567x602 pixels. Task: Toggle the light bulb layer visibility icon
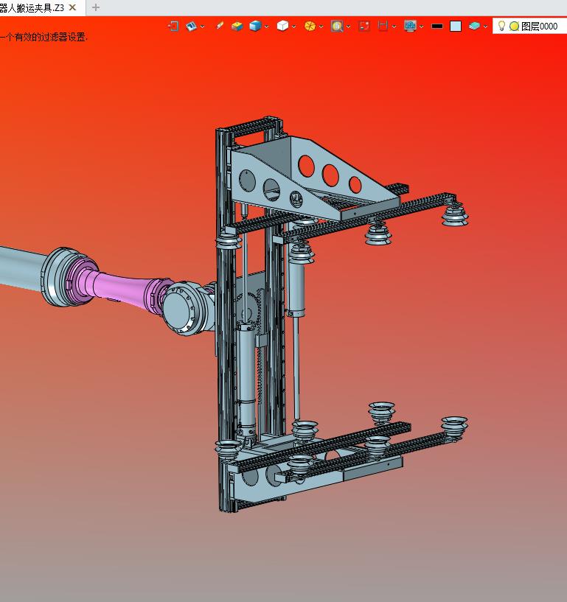tap(501, 26)
